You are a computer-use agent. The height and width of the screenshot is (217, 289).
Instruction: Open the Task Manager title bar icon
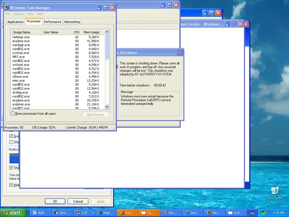click(7, 7)
